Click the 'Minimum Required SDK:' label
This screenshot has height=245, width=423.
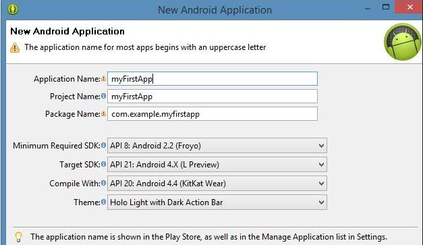click(57, 146)
